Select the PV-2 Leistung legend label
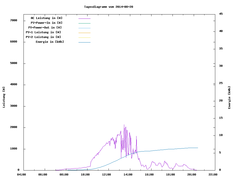Image resolution: width=240 pixels, height=180 pixels. click(43, 37)
